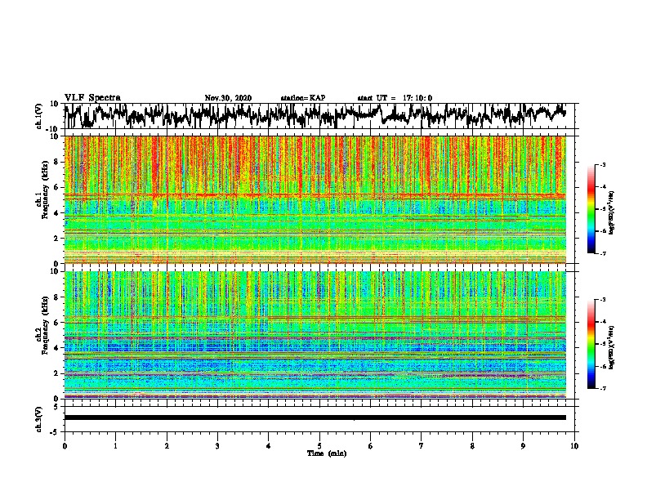Click the time axis tick label '7'

point(422,446)
